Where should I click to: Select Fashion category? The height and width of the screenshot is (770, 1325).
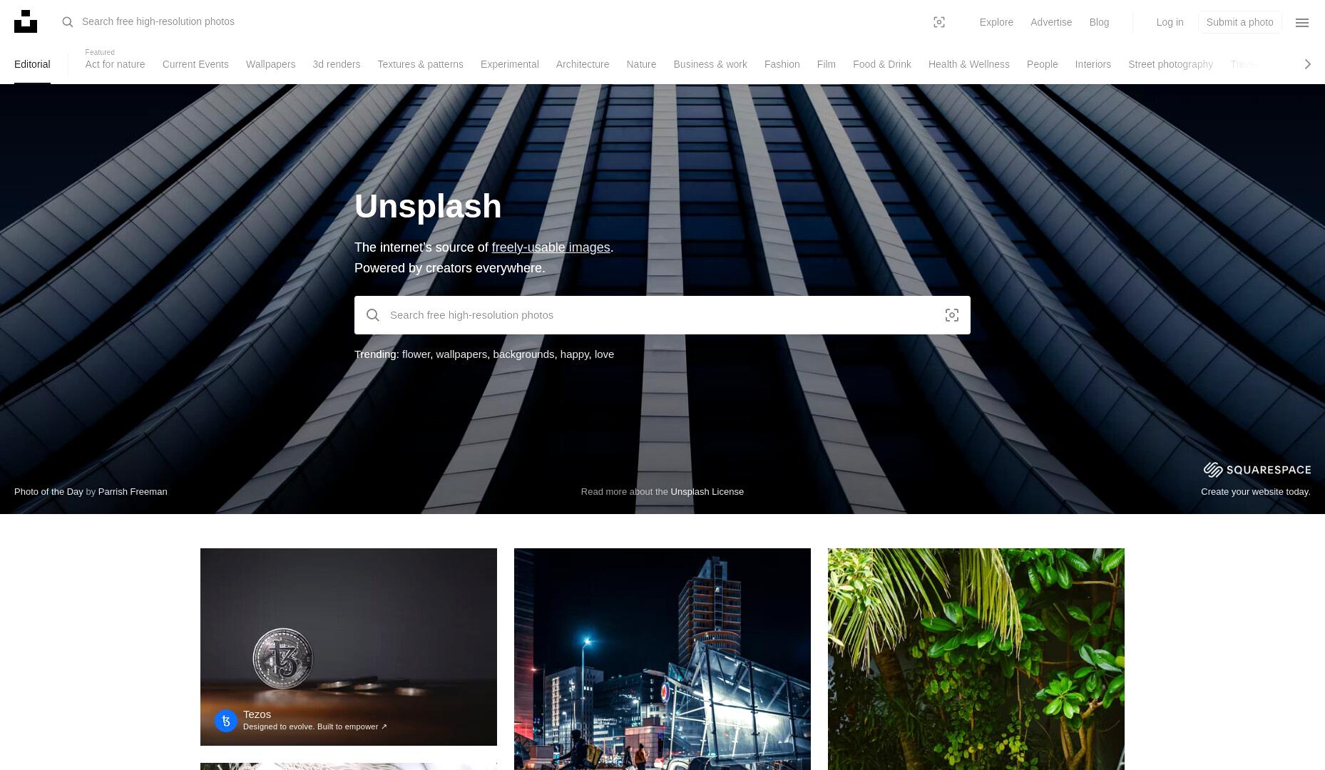[x=782, y=64]
